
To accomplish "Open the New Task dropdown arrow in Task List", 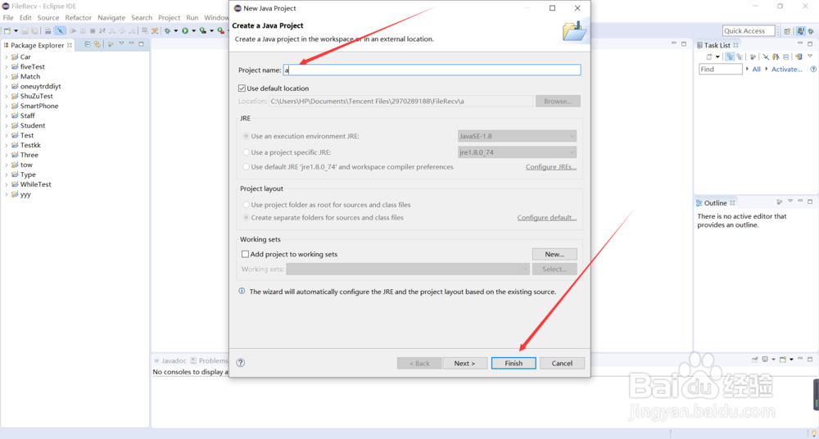I will (717, 57).
